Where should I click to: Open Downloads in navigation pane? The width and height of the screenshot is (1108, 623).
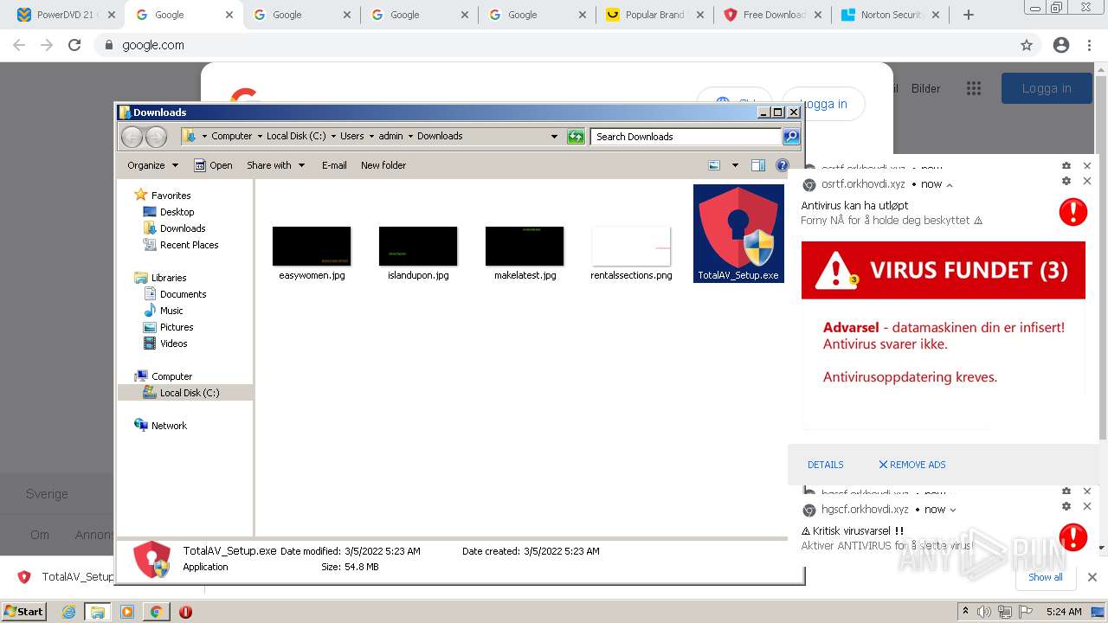(183, 228)
